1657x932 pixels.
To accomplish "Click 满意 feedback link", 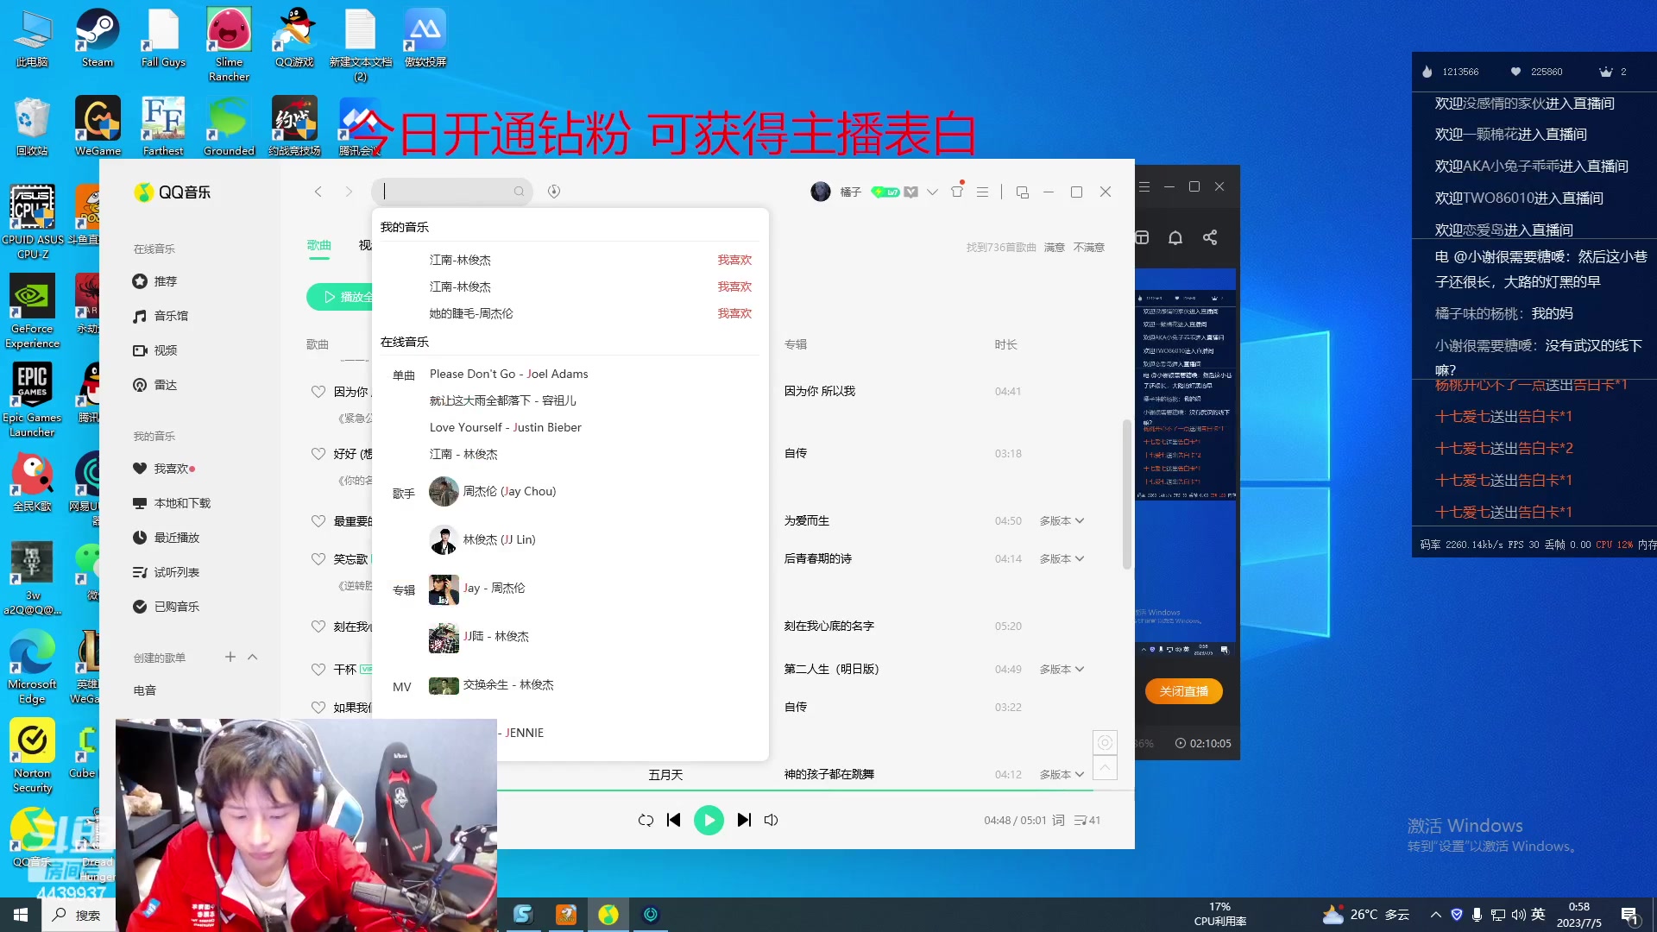I will tap(1054, 247).
